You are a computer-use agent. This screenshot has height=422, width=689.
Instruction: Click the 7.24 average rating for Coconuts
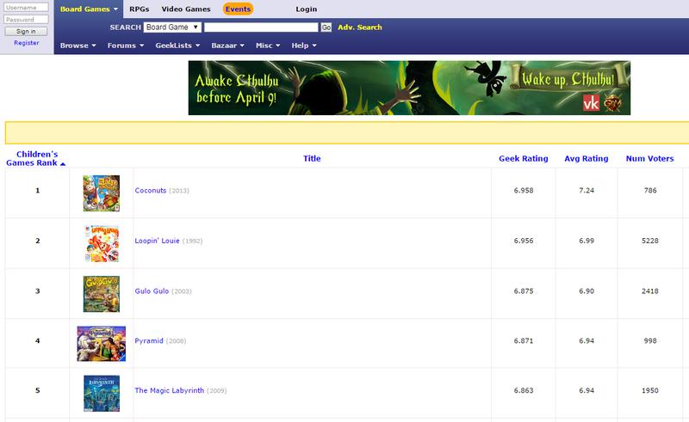tap(587, 191)
